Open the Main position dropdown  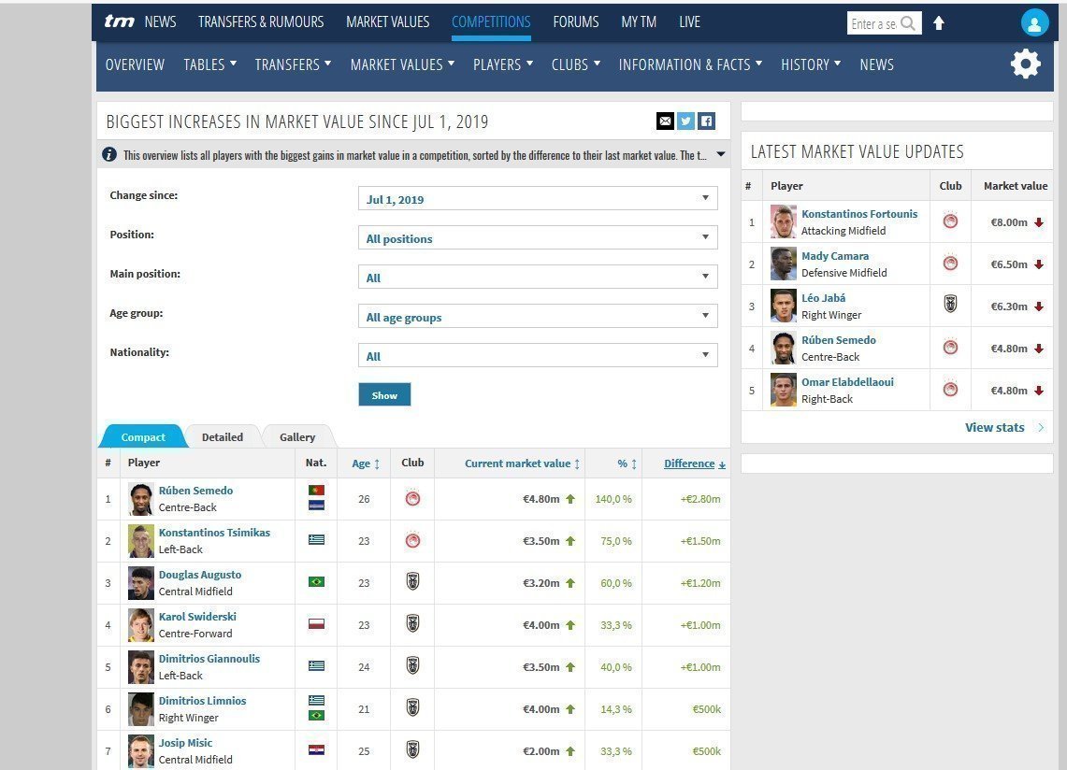[538, 277]
